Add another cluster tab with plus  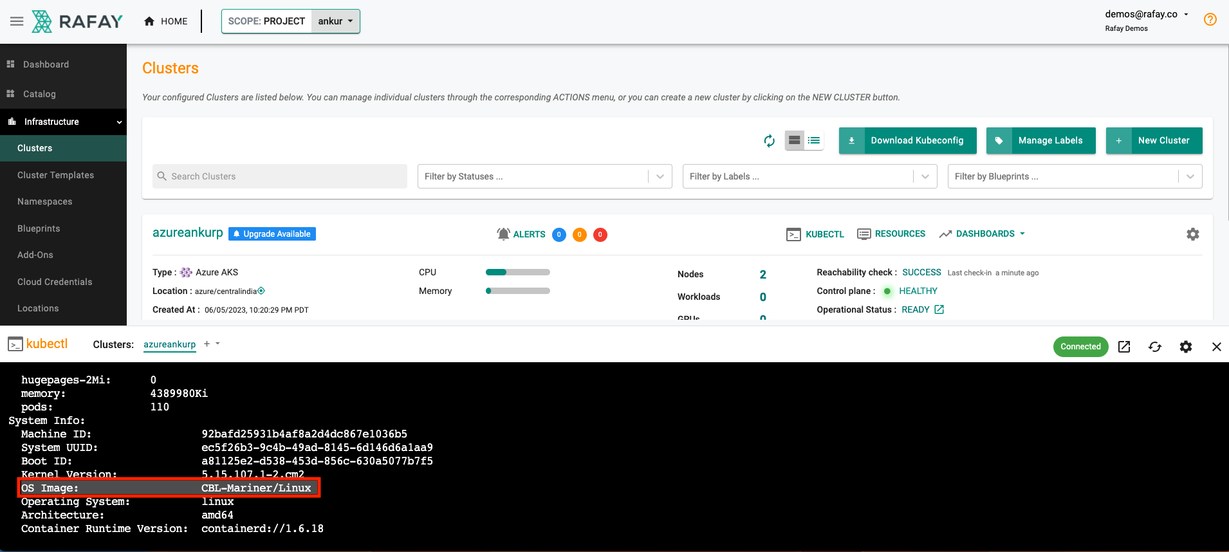pos(207,344)
